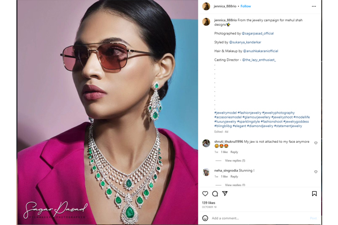Image resolution: width=338 pixels, height=225 pixels.
Task: Focus the Add a comment field
Action: [x=260, y=218]
